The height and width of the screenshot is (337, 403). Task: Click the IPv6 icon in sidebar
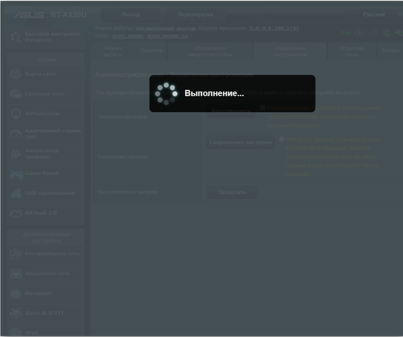click(16, 332)
